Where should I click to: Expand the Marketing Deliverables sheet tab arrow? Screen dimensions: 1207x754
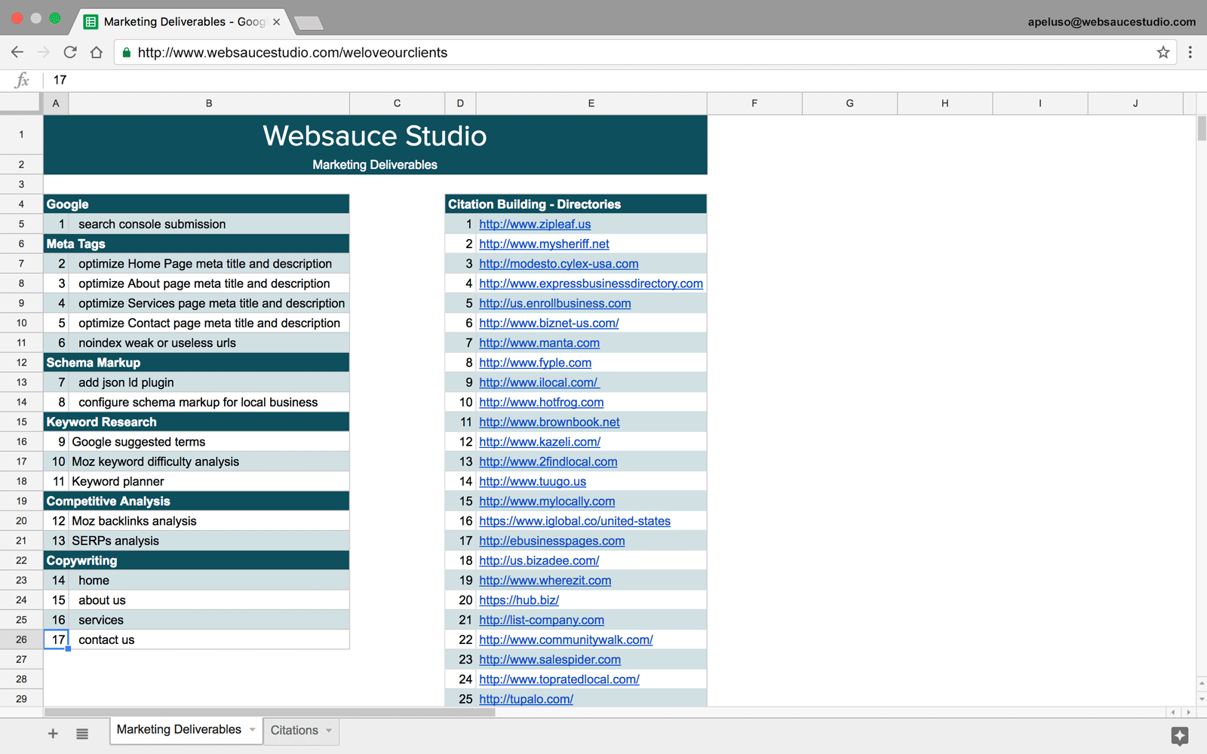point(253,729)
